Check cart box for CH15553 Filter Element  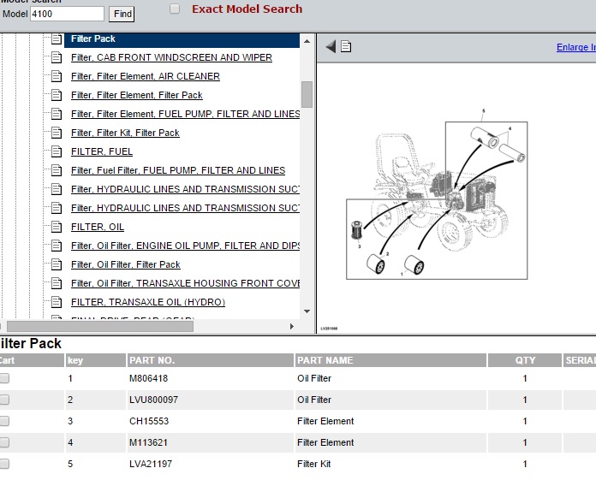point(4,421)
